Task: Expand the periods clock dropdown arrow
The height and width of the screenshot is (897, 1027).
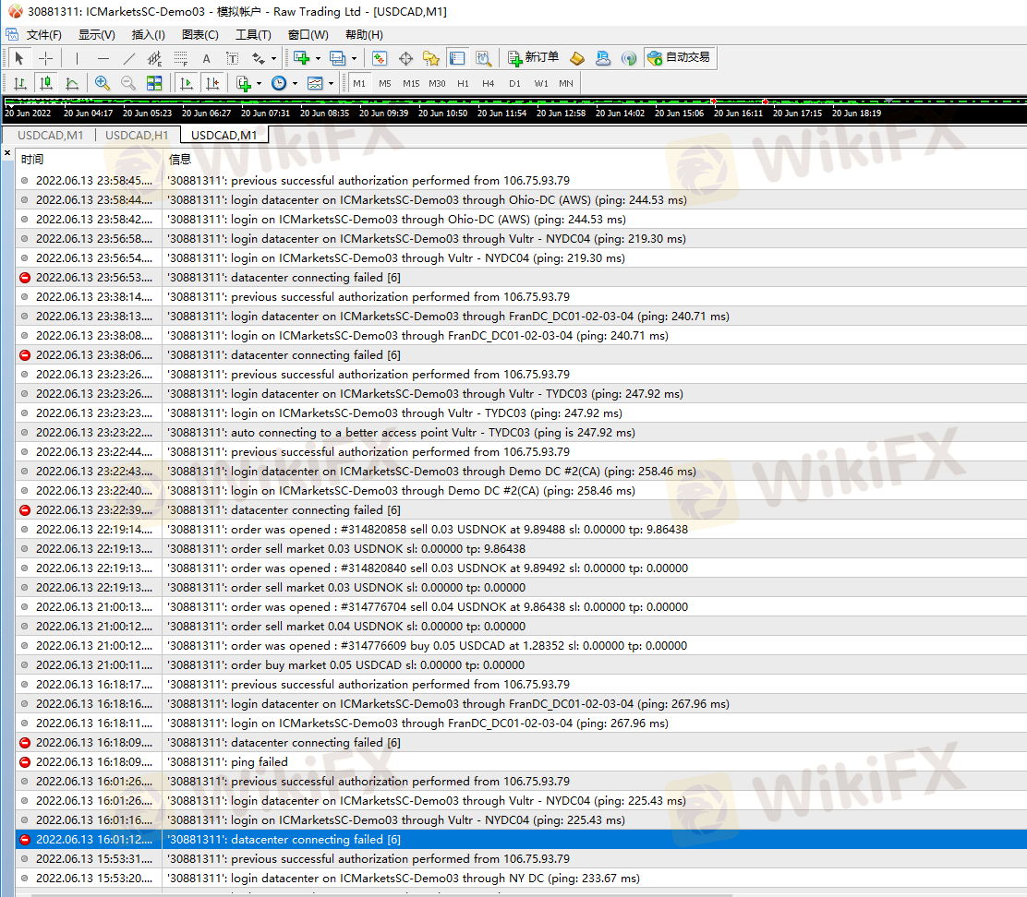Action: [295, 83]
